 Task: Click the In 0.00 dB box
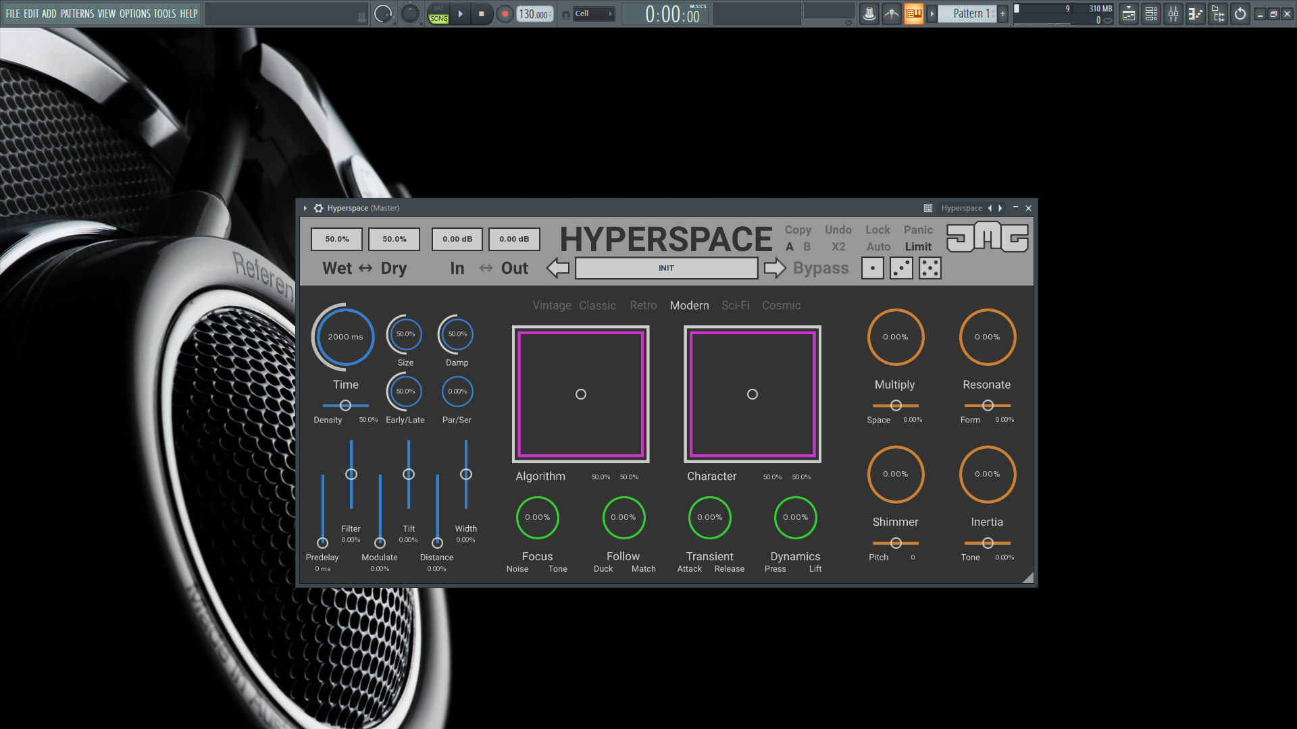(457, 239)
